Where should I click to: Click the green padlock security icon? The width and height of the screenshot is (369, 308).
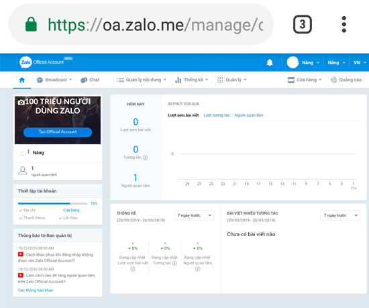[31, 24]
